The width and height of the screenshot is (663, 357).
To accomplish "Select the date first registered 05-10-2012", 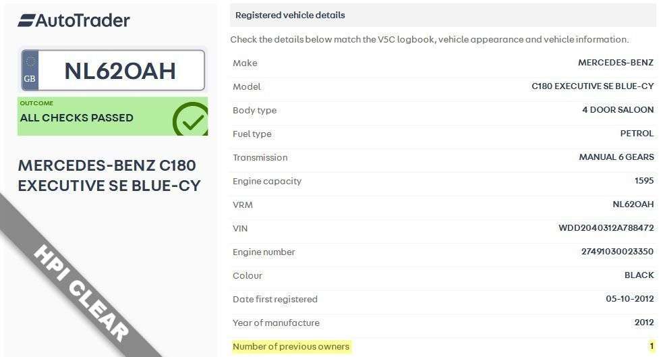I will [x=630, y=299].
